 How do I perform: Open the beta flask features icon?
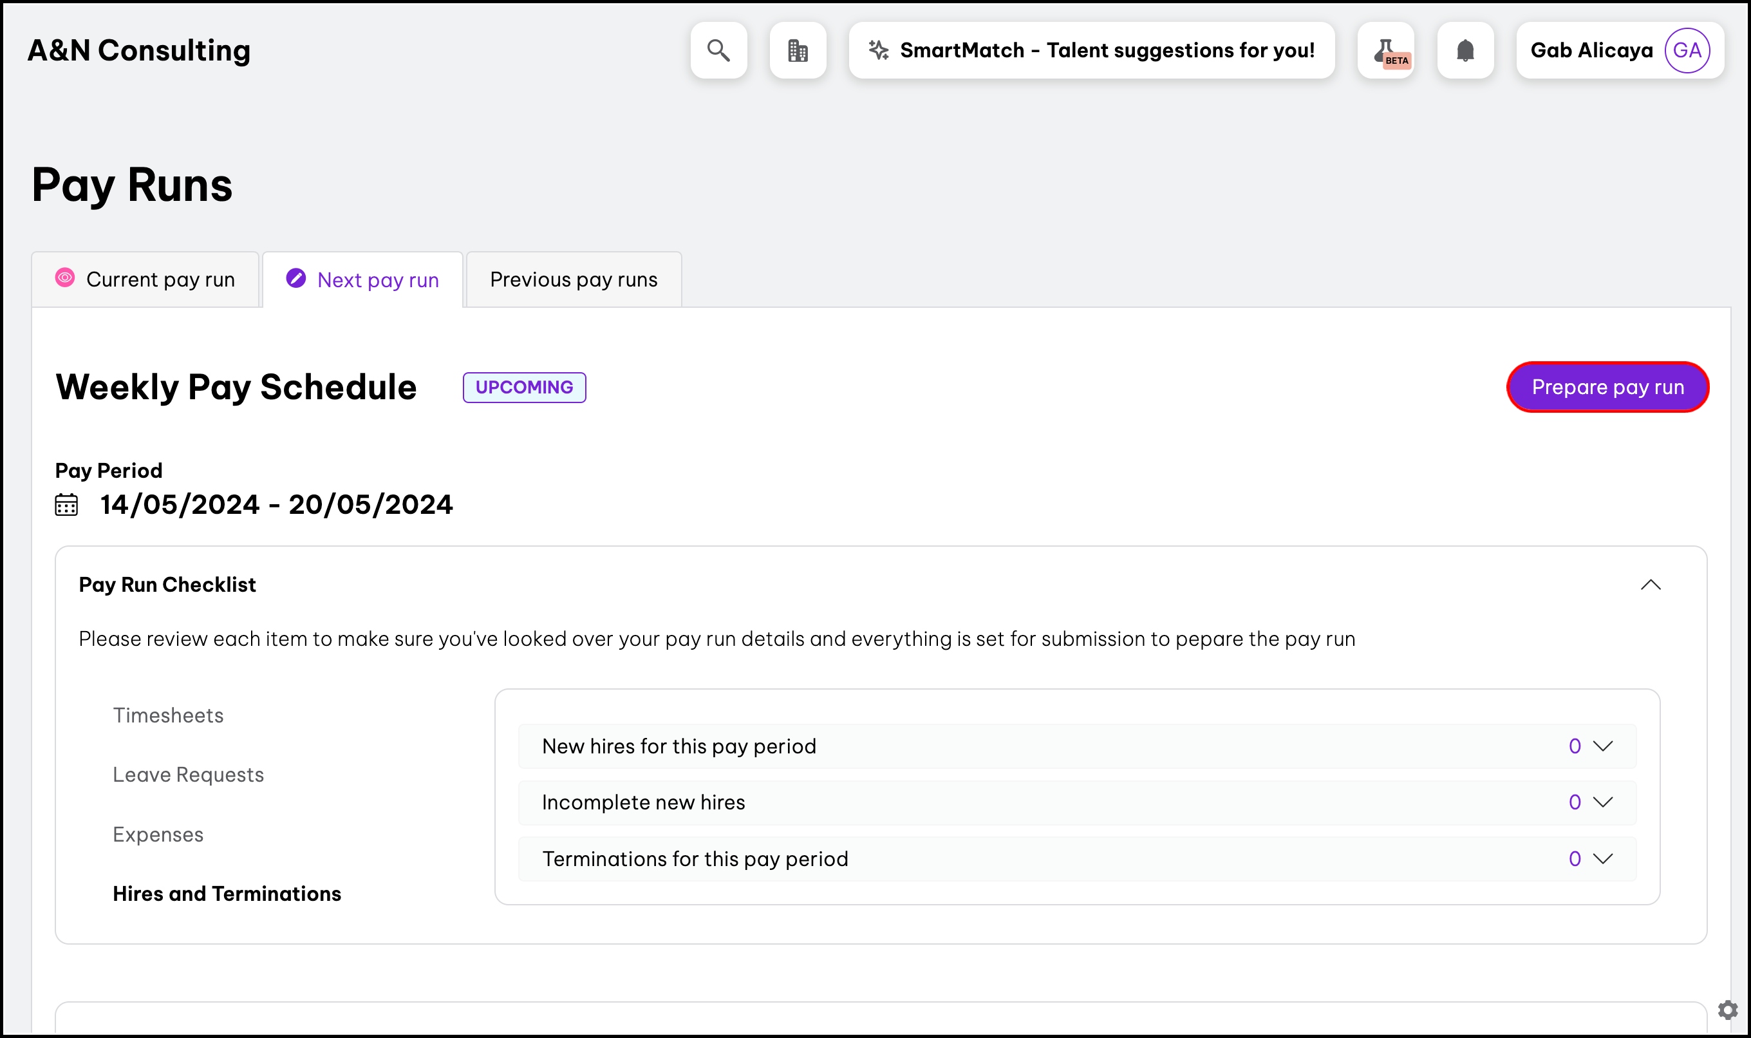coord(1385,50)
